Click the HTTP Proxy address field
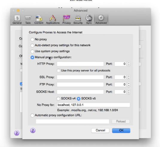Image resolution: width=160 pixels, height=147 pixels. 80,64
